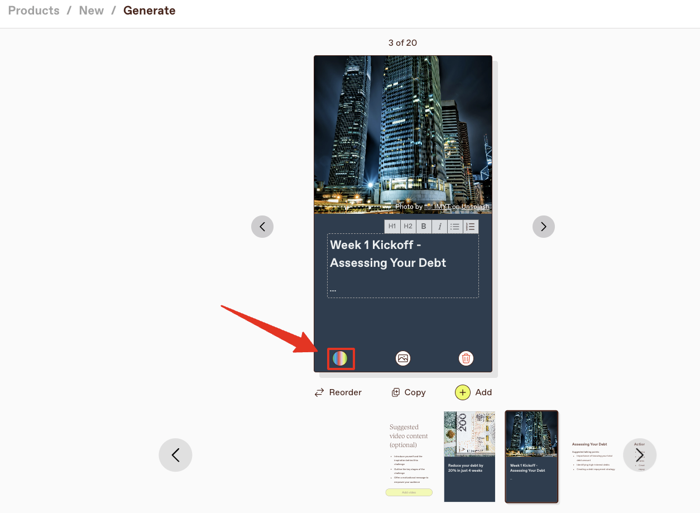700x513 pixels.
Task: Click the change image icon on slide
Action: pyautogui.click(x=403, y=358)
